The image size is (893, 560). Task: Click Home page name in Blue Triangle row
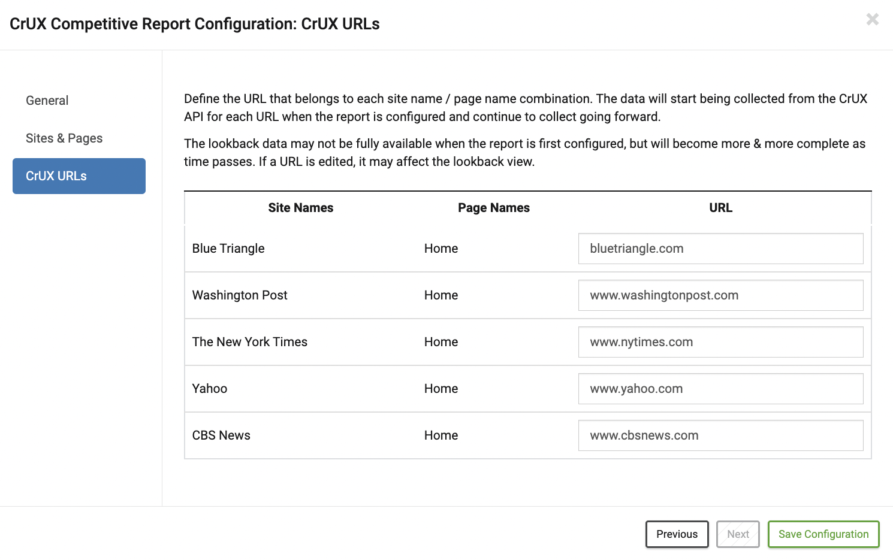tap(441, 249)
